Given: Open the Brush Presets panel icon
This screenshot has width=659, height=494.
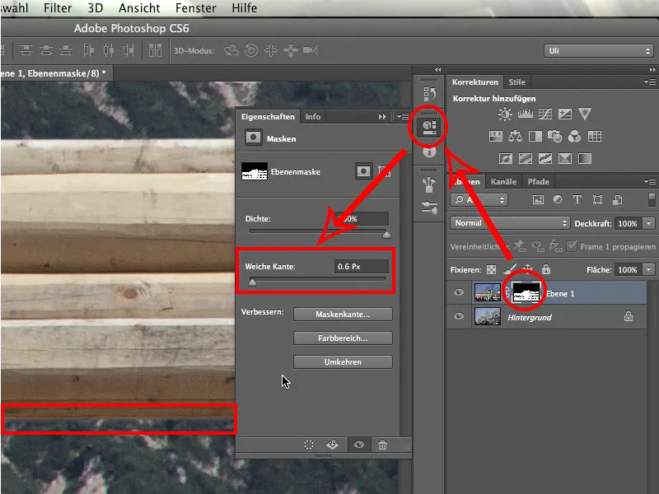Looking at the screenshot, I should [429, 207].
